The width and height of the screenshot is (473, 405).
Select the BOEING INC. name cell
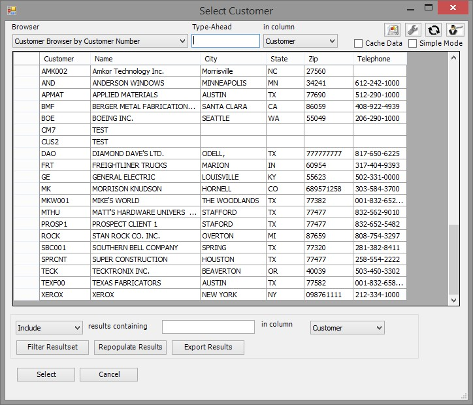pyautogui.click(x=145, y=118)
